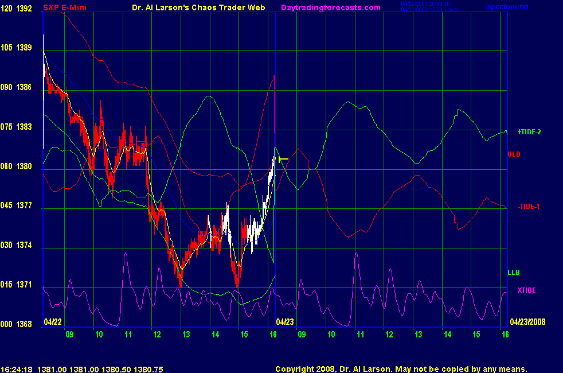Image resolution: width=563 pixels, height=373 pixels.
Task: Click the LLB legend label
Action: (x=513, y=272)
